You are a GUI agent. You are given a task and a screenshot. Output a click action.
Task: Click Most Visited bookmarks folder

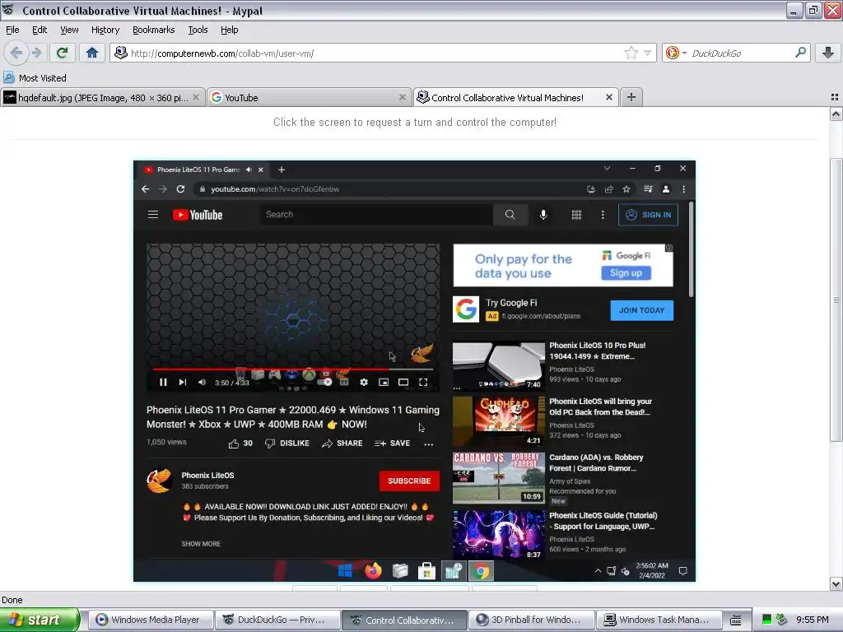point(35,78)
